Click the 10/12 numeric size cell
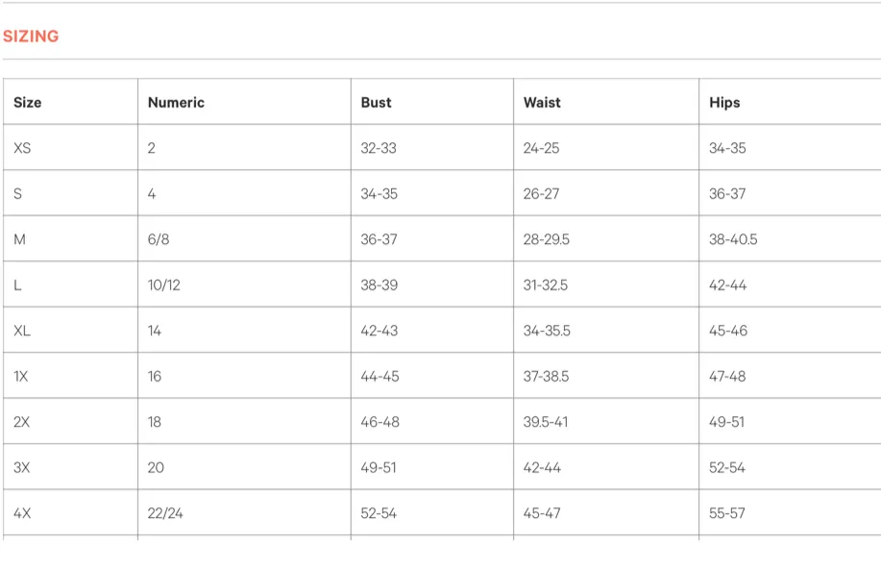The image size is (881, 569). point(164,285)
